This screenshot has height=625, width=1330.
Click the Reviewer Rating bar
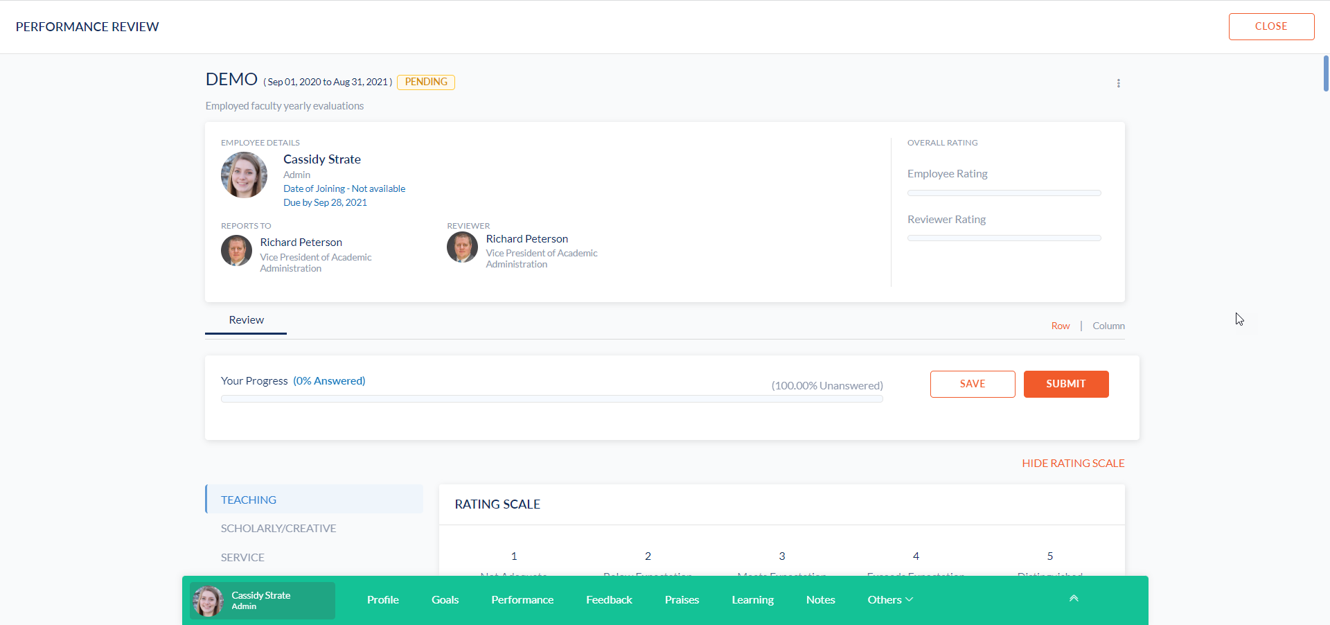tap(1004, 238)
